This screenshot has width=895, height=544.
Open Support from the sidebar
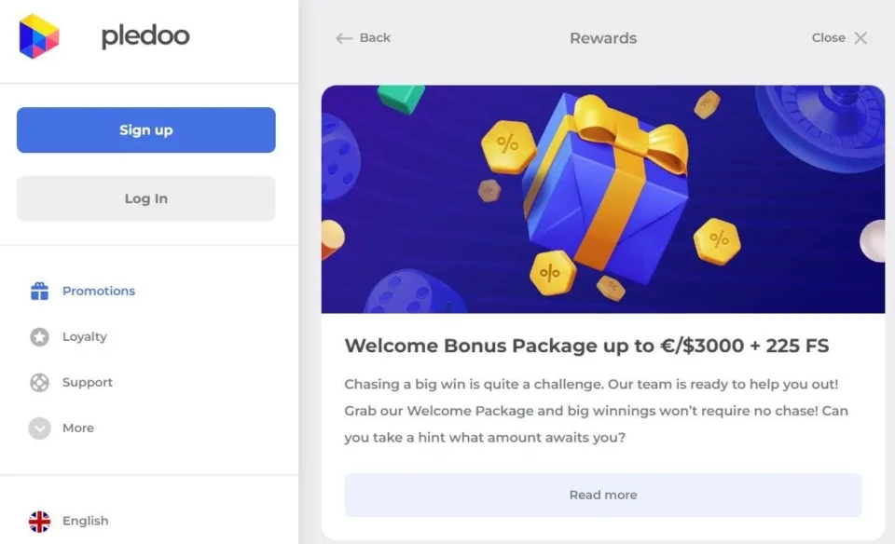87,382
